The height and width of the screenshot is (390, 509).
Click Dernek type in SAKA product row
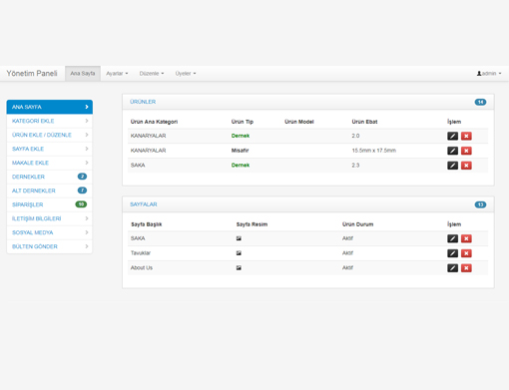pyautogui.click(x=241, y=165)
